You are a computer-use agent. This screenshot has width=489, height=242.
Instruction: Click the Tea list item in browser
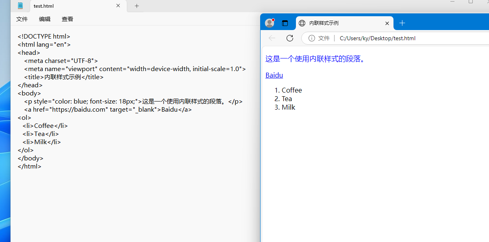(287, 99)
